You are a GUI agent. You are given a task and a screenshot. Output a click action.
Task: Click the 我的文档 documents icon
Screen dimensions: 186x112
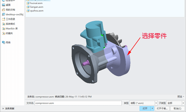coord(4,10)
